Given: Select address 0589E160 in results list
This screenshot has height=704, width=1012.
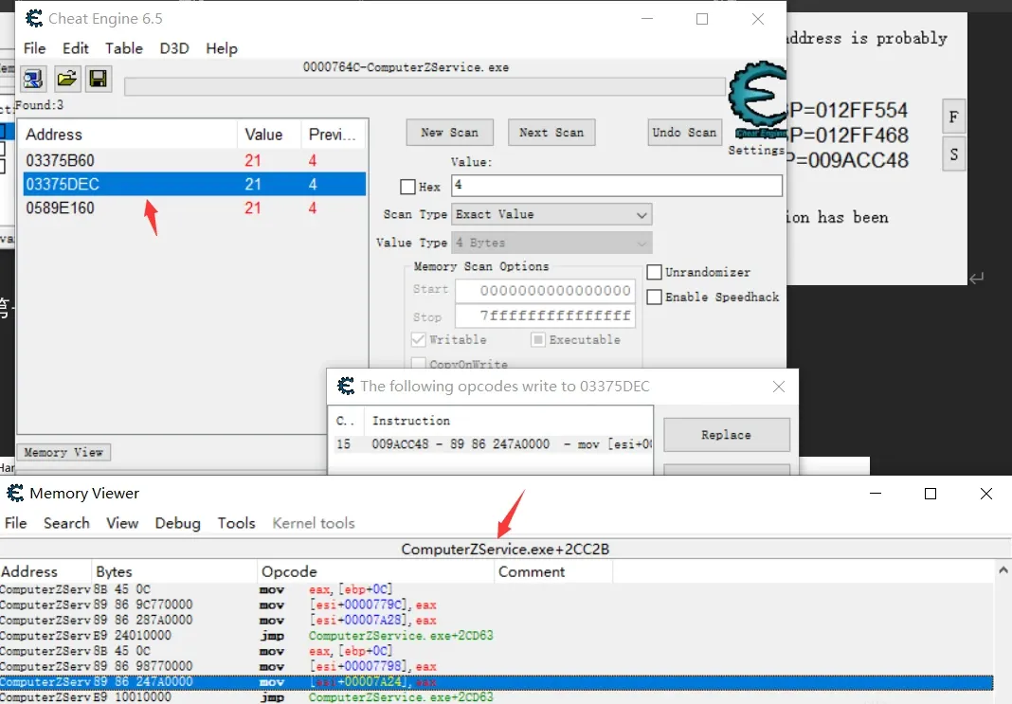Looking at the screenshot, I should click(194, 208).
